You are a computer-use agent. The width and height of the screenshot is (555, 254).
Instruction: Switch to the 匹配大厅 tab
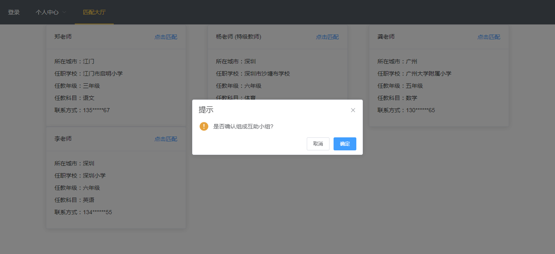click(94, 12)
